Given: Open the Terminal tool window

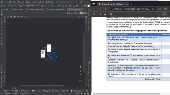Looking at the screenshot, I should point(36,91).
